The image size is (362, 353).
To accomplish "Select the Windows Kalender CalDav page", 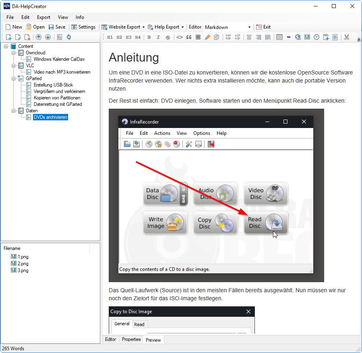I will pos(59,59).
